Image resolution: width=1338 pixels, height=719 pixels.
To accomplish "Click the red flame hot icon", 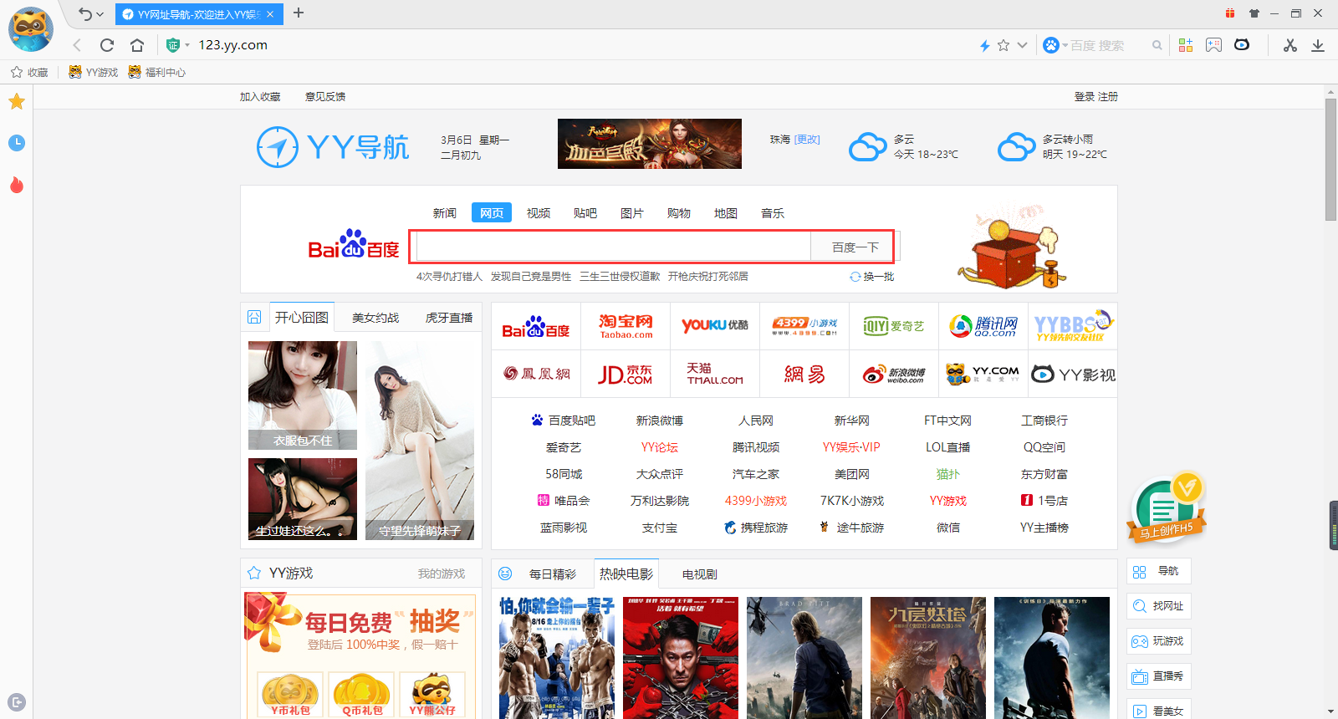I will tap(17, 185).
